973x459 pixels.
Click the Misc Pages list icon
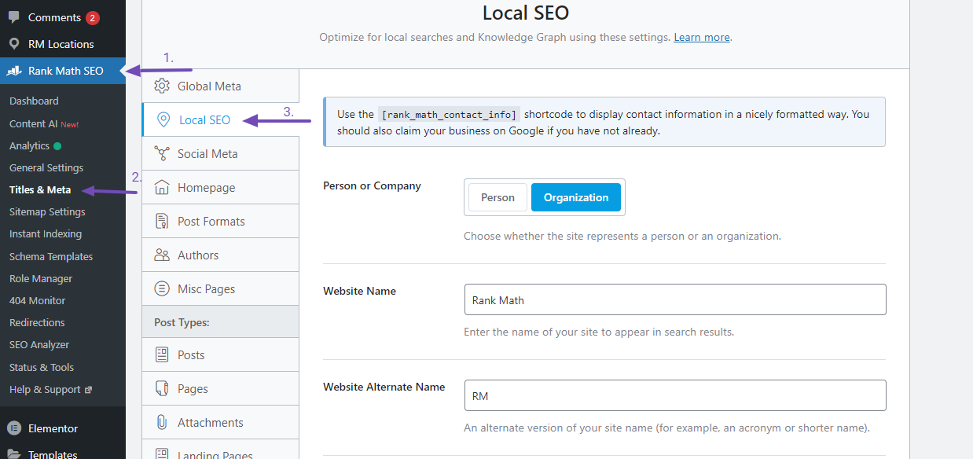(162, 288)
